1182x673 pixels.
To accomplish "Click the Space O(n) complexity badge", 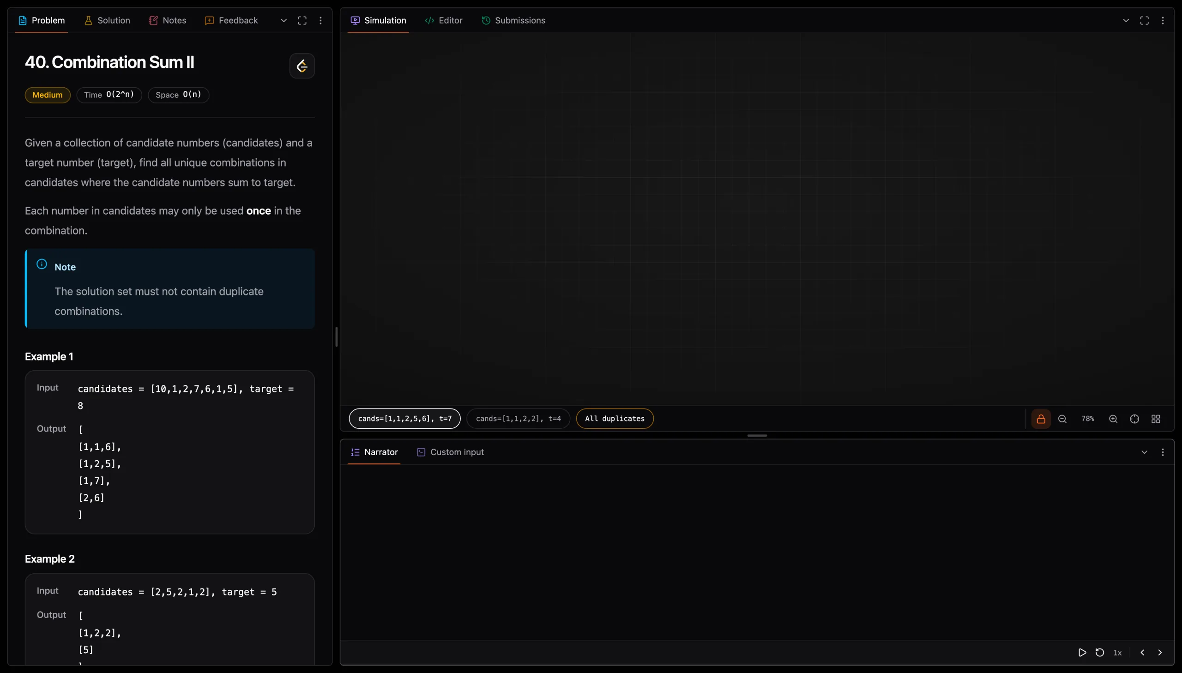I will [x=178, y=95].
